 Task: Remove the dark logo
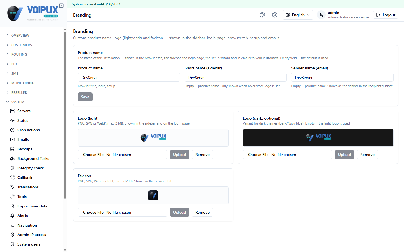coord(367,155)
